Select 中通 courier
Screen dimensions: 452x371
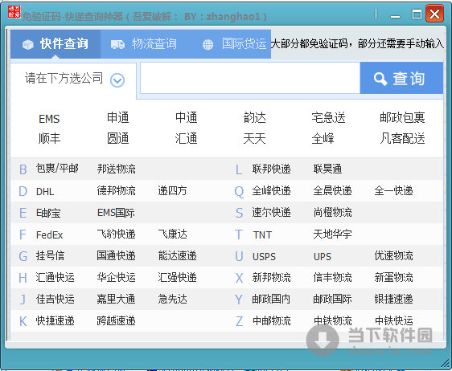tap(187, 118)
